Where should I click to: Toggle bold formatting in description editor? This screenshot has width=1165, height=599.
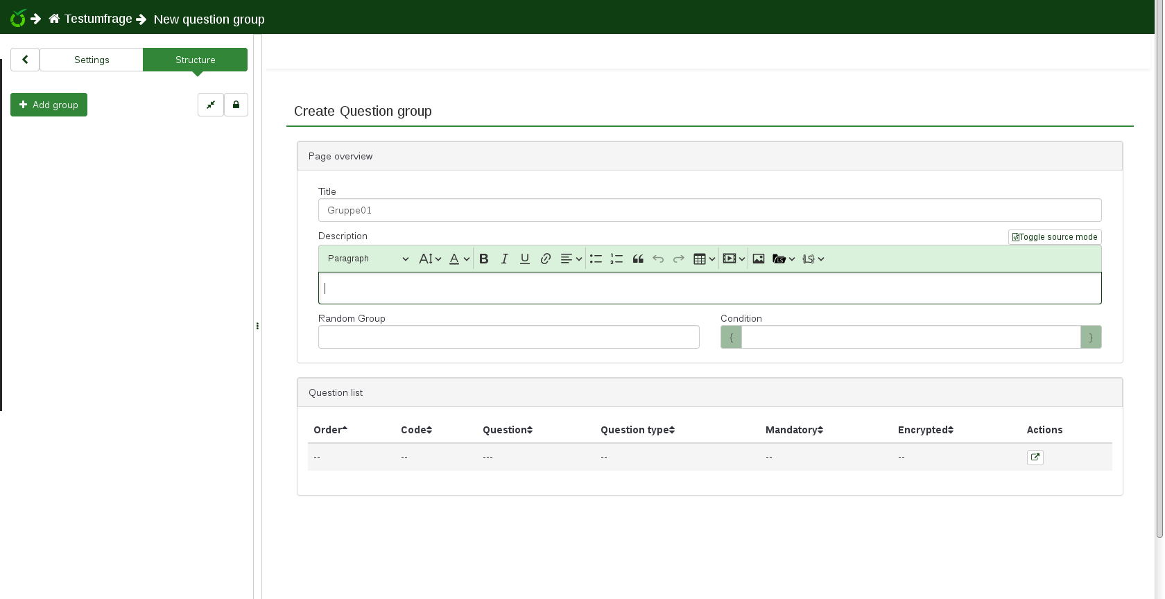click(x=484, y=259)
